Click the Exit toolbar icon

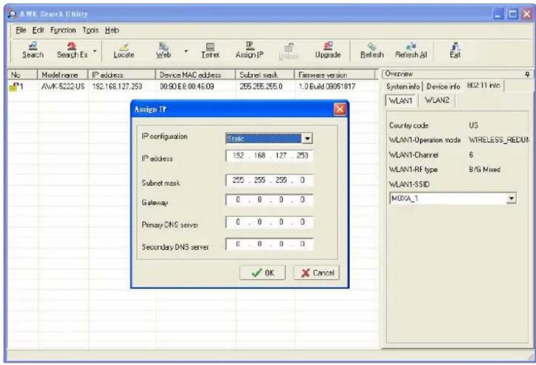pyautogui.click(x=455, y=50)
